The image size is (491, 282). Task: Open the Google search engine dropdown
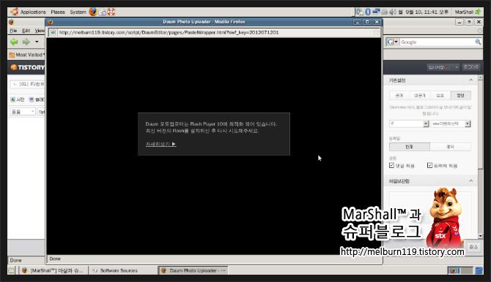pos(392,42)
